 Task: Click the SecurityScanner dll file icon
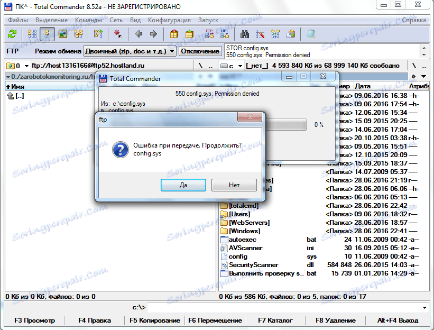pos(224,265)
